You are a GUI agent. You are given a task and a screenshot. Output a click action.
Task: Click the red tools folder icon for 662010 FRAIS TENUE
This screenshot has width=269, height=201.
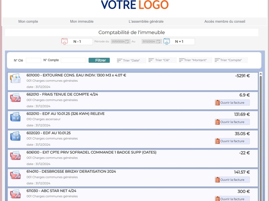[x=15, y=98]
